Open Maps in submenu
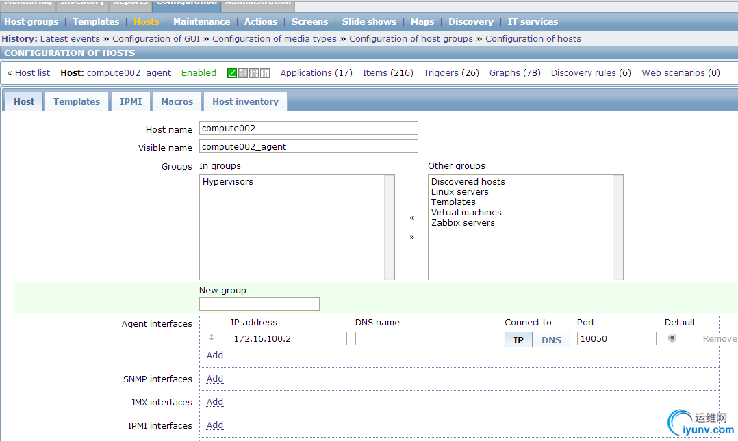The image size is (738, 441). (x=422, y=22)
